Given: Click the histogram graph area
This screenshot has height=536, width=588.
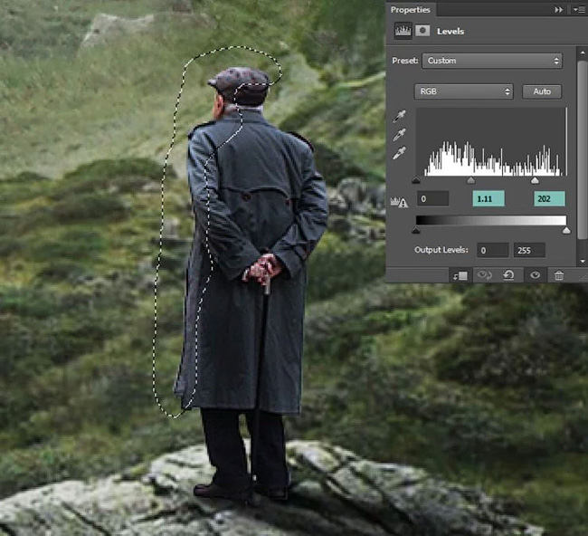Looking at the screenshot, I should pyautogui.click(x=491, y=142).
